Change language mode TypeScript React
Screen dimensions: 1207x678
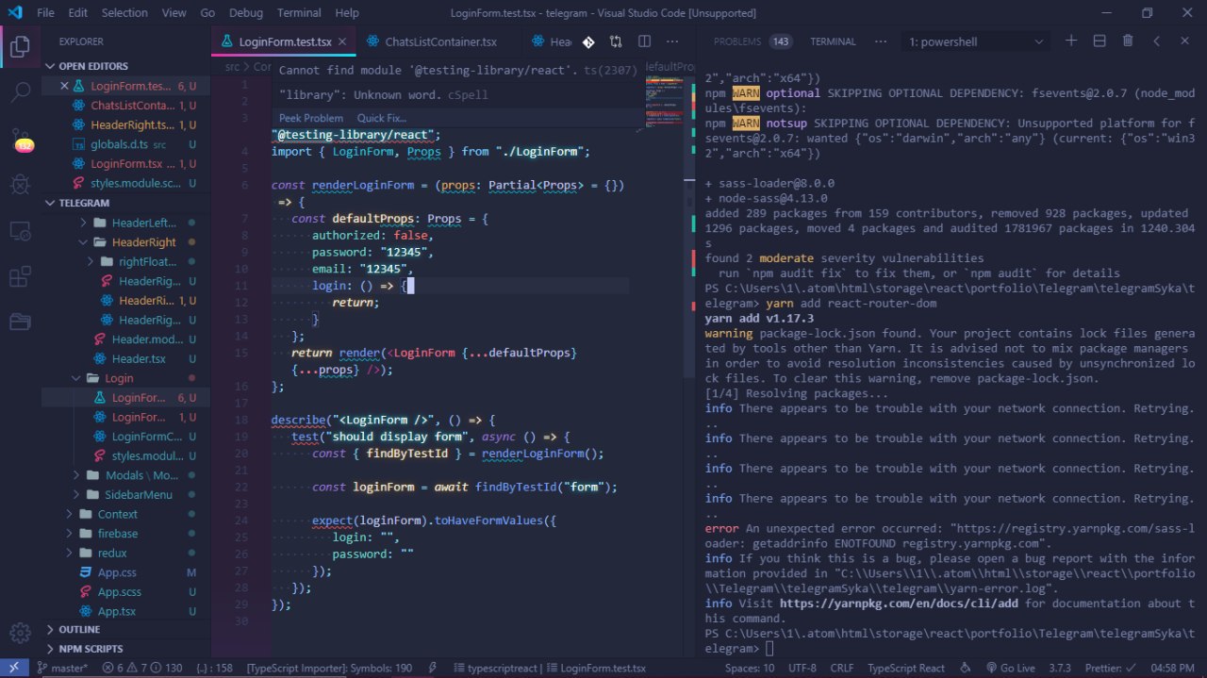(x=906, y=669)
